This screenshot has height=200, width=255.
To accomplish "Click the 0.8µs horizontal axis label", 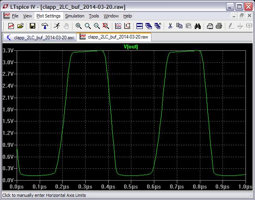I will (200, 187).
